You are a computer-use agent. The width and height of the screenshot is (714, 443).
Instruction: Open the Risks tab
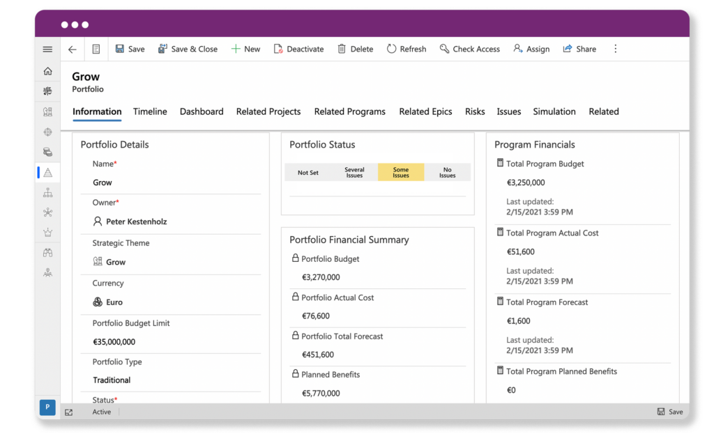[475, 111]
